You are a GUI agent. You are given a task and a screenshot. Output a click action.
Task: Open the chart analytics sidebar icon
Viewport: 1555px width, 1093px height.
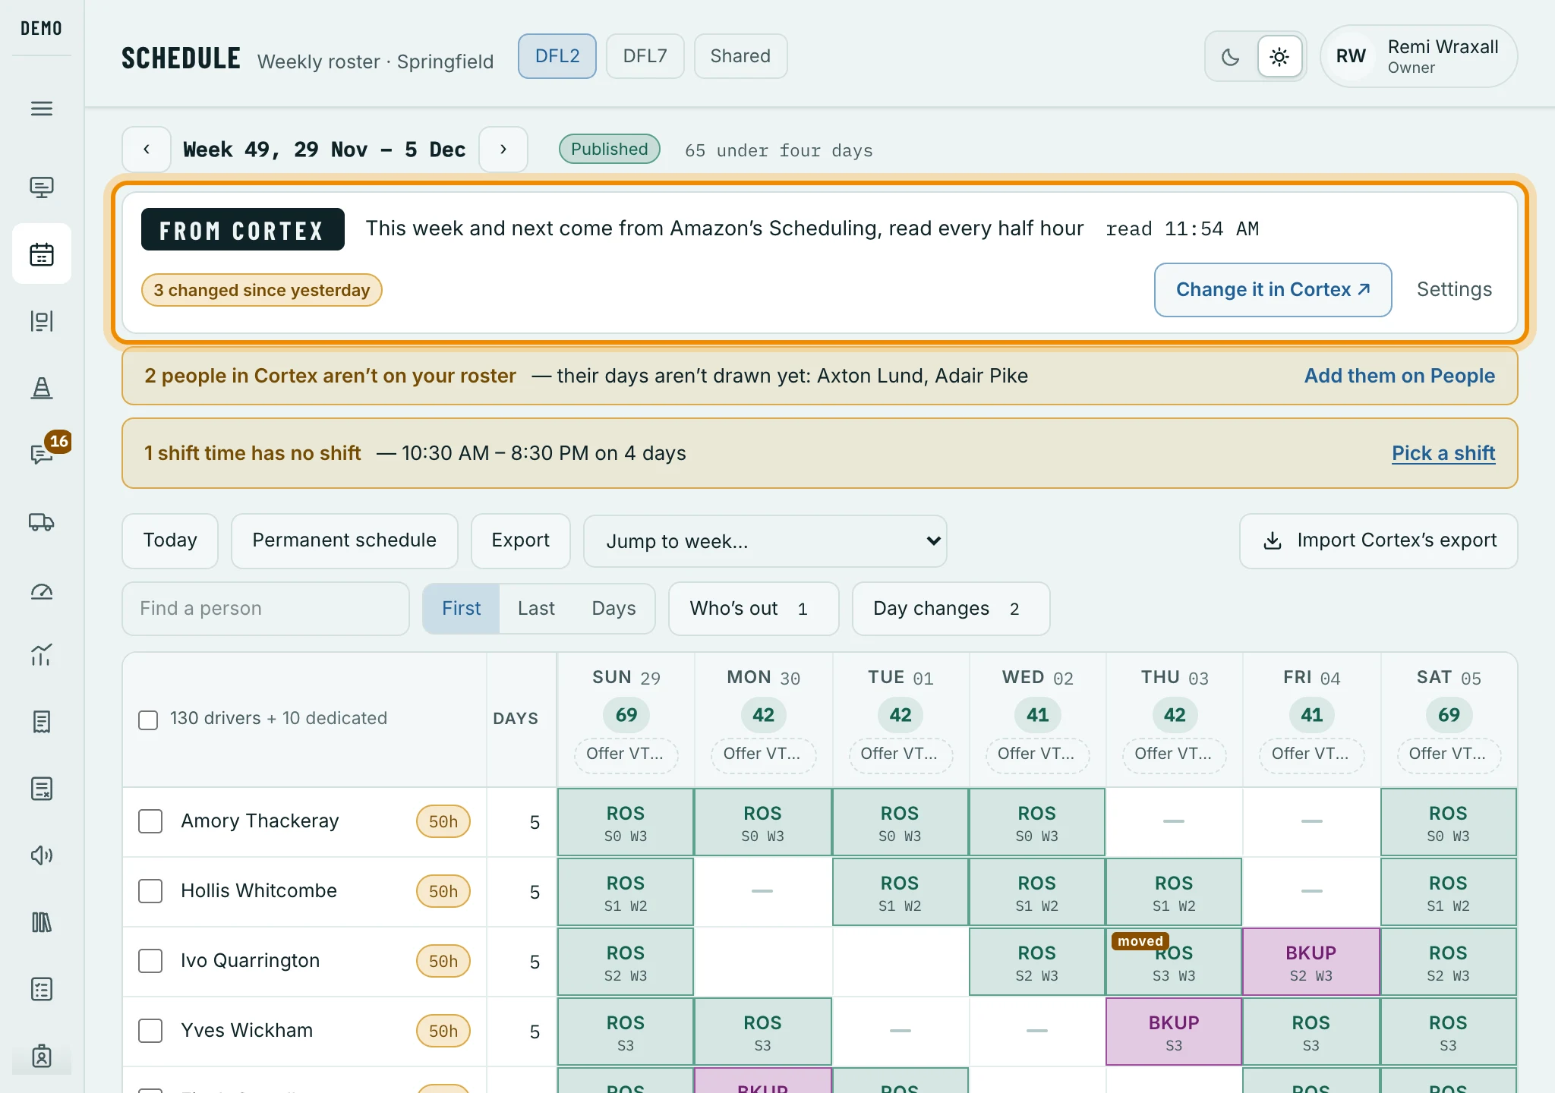click(x=42, y=655)
